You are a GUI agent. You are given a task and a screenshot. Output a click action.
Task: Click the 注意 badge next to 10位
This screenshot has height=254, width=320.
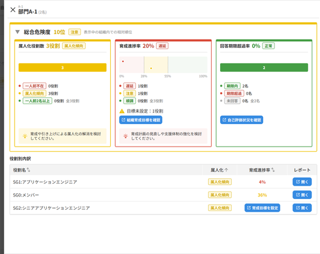(74, 32)
